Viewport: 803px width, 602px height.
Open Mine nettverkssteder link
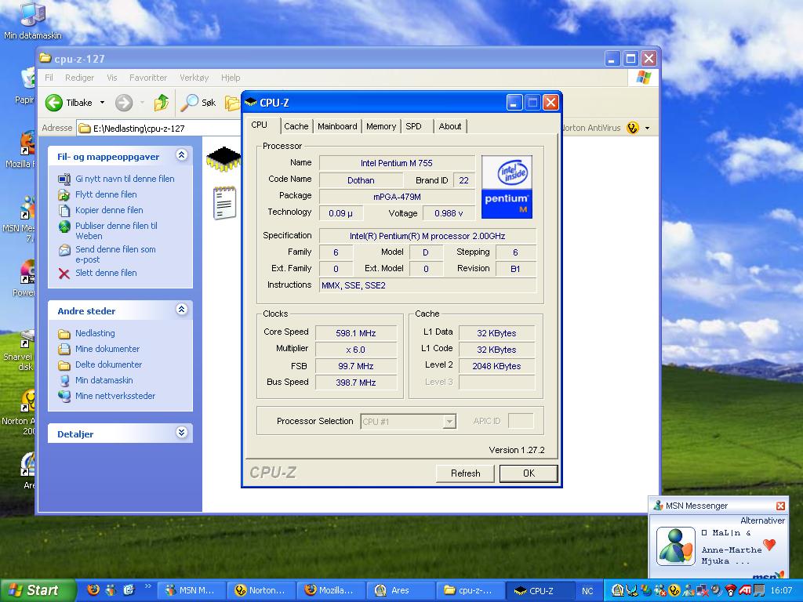[115, 396]
